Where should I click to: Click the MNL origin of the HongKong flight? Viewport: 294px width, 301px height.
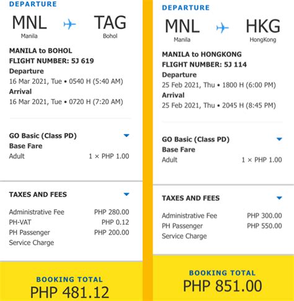(x=182, y=26)
